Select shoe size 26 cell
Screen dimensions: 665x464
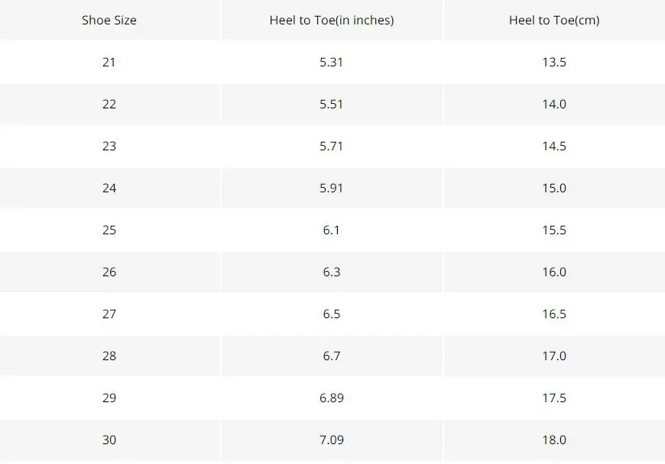[109, 272]
